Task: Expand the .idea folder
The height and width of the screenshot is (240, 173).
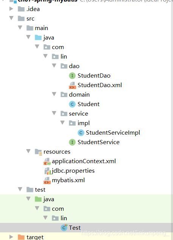Action: (11, 9)
